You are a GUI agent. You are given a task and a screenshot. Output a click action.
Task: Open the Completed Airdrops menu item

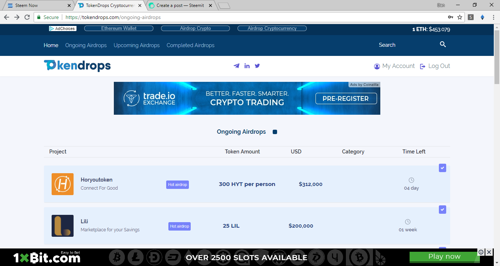tap(190, 45)
